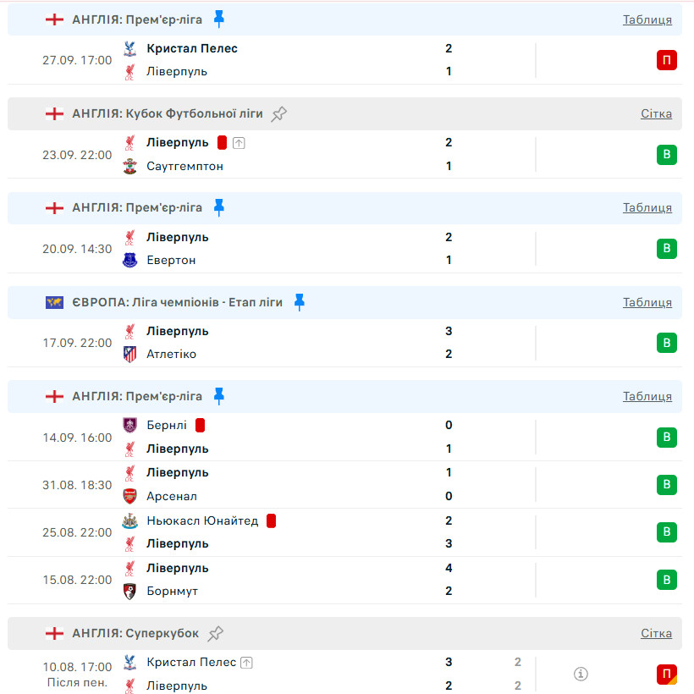Viewport: 694px width, 694px height.
Task: Open Сітка link for Кубок Футбольної ліги
Action: 656,113
